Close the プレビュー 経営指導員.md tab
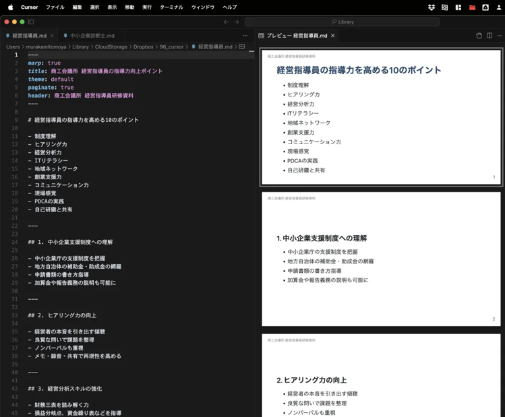Screen dimensions: 505x417 332,36
